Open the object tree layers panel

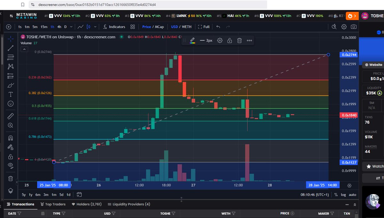coord(11,191)
